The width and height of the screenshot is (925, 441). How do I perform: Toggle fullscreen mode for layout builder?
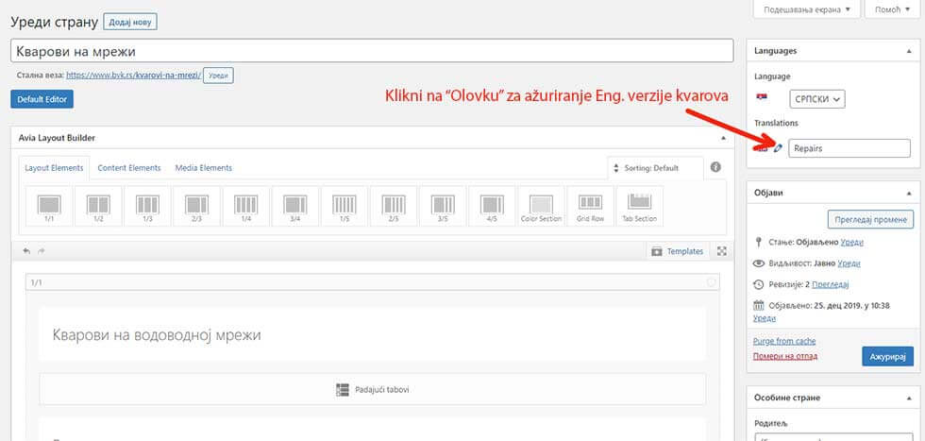(x=722, y=251)
